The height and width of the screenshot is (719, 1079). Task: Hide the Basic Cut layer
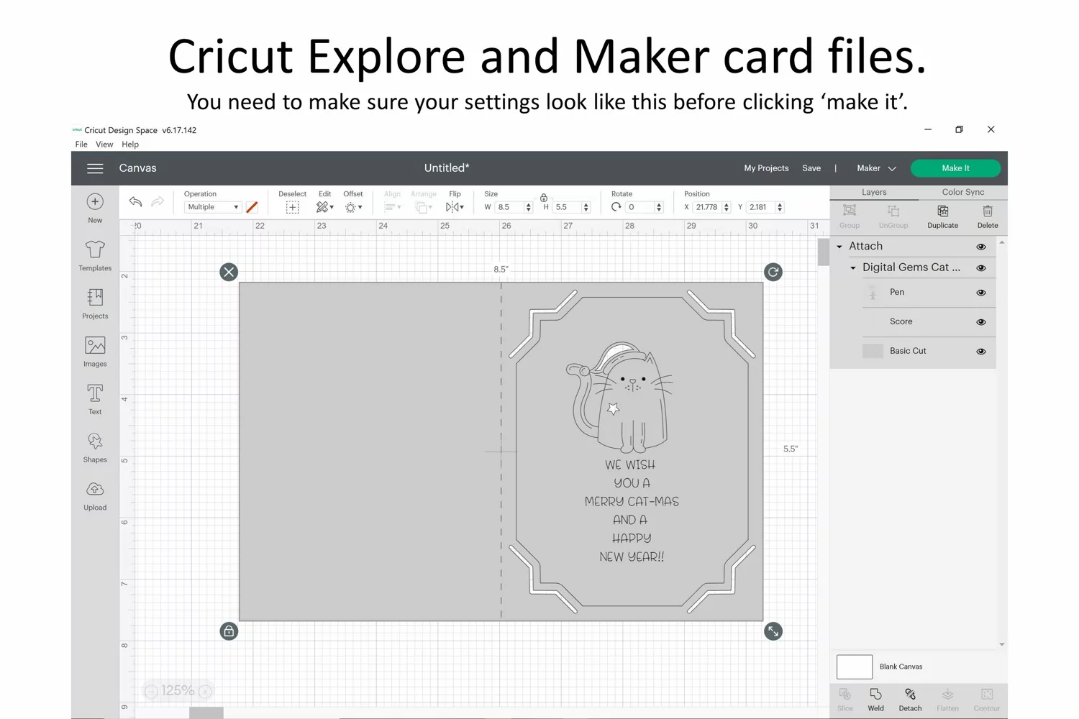tap(981, 352)
